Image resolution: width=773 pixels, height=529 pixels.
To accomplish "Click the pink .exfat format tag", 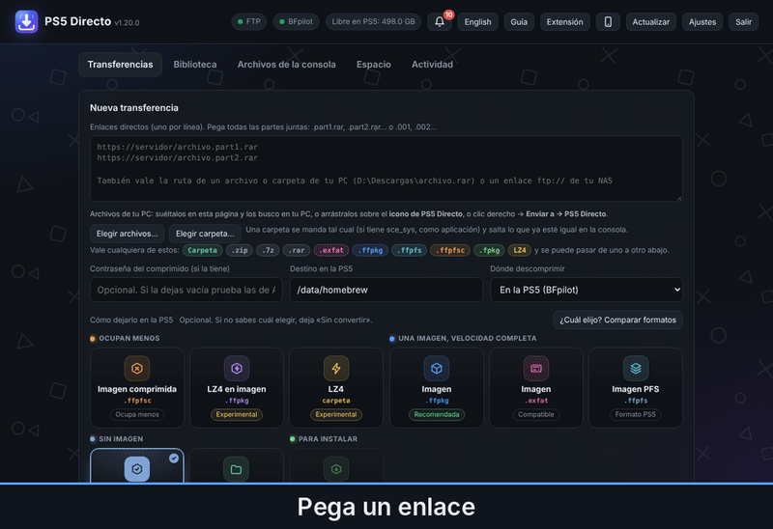I will [x=331, y=250].
